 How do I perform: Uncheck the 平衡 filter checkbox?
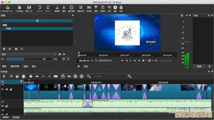(4, 29)
